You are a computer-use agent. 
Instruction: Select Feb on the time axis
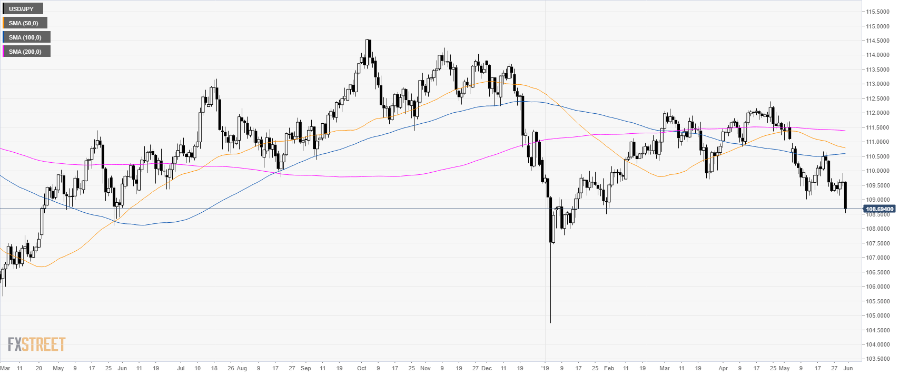point(609,368)
